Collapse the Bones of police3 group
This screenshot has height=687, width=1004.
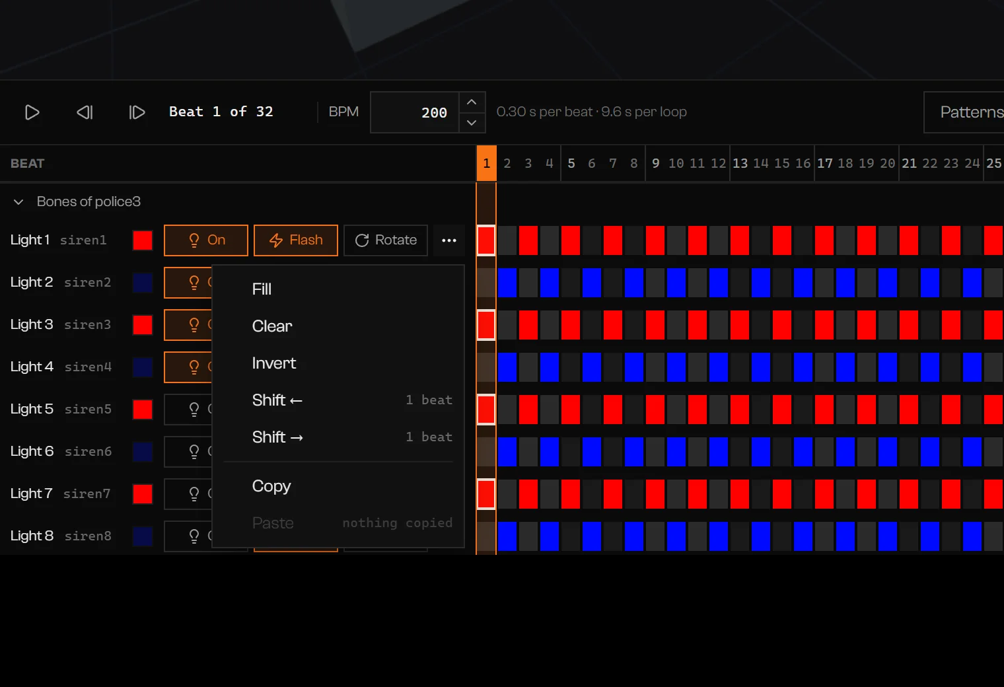tap(18, 201)
